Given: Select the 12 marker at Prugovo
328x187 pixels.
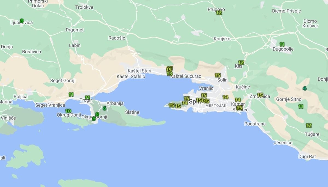Looking at the screenshot, I should (x=219, y=13).
